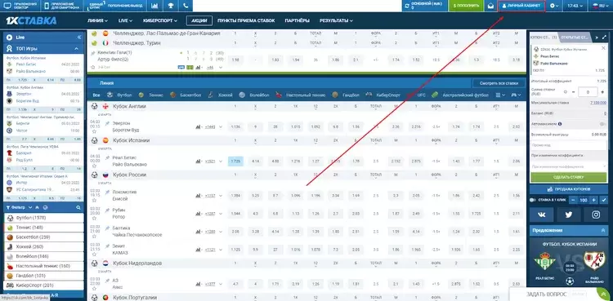
Task: Collapse the ТОП Игры section
Action: pyautogui.click(x=77, y=49)
